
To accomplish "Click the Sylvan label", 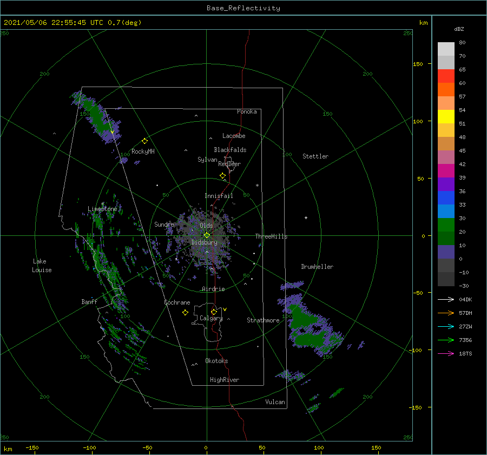I will tap(207, 160).
